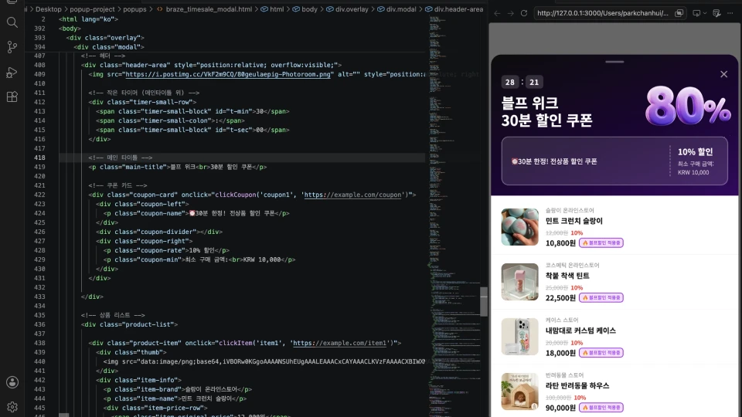Viewport: 742px width, 417px height.
Task: Open the postimg.cc image link in code
Action: (228, 74)
